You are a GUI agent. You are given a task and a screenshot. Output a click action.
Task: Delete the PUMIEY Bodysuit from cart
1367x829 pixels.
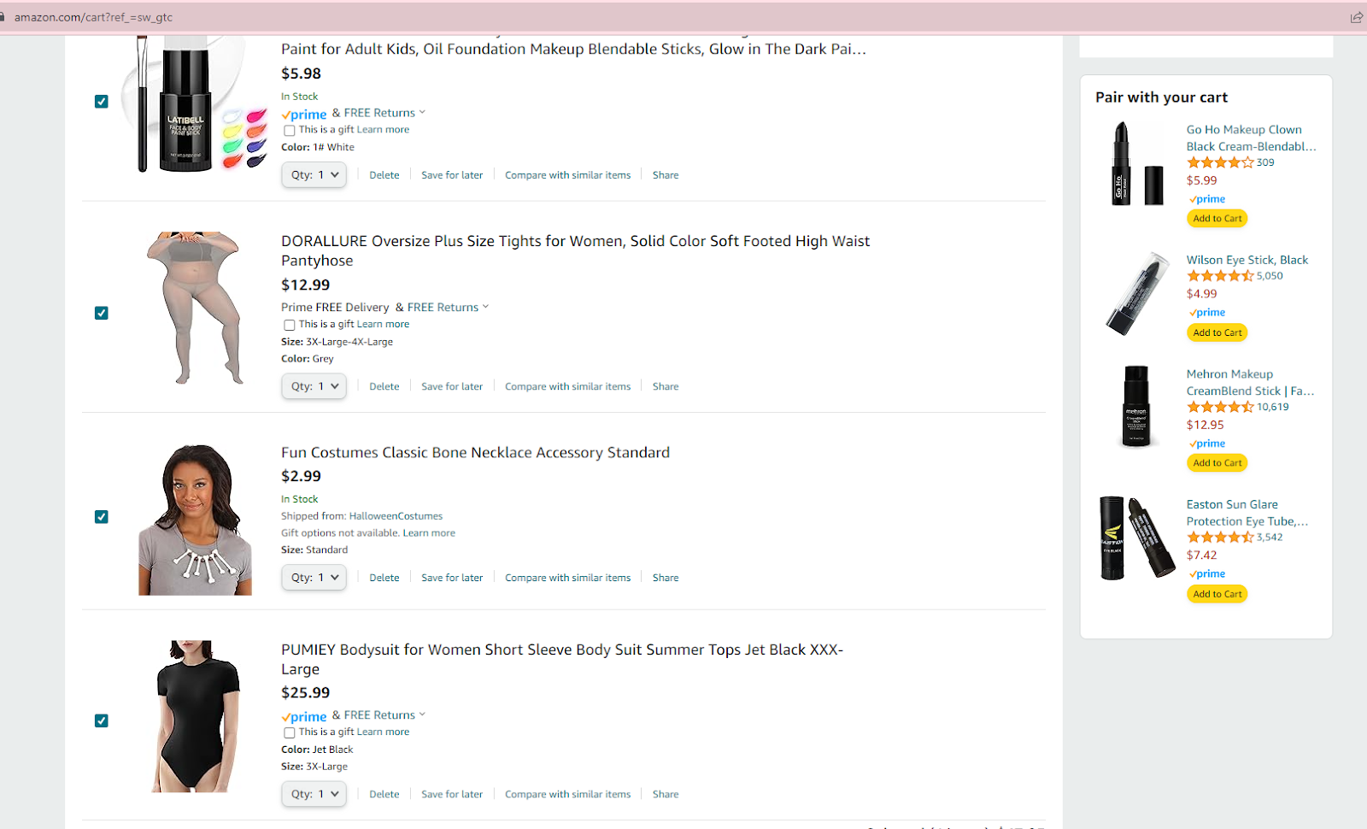pos(384,794)
